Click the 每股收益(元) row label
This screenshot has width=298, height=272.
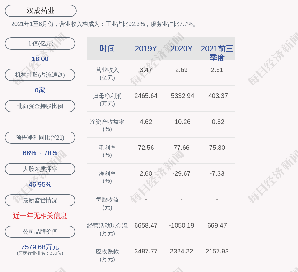pyautogui.click(x=107, y=204)
